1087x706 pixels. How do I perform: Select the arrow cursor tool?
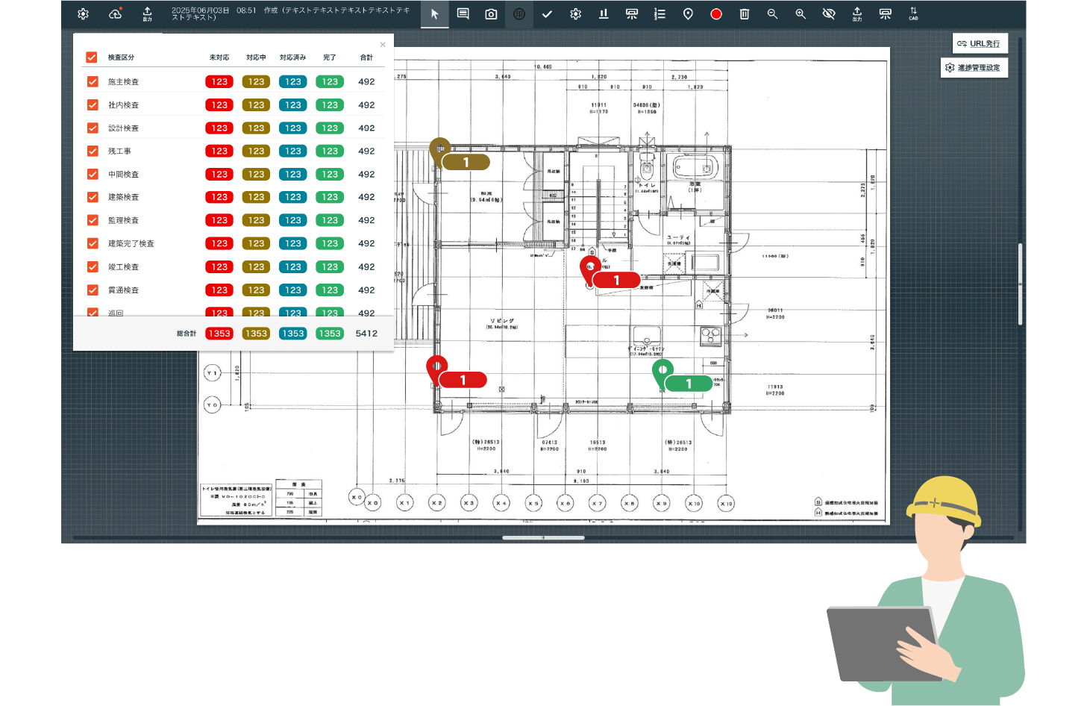click(435, 14)
